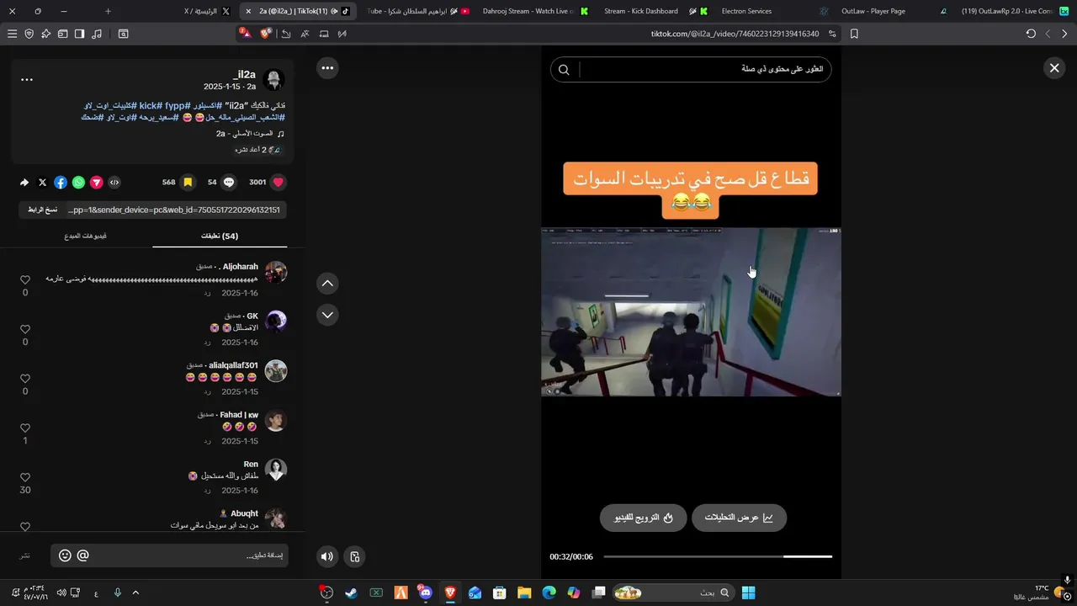Seek on the video progress bar

718,556
